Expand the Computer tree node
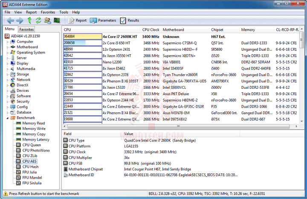This screenshot has width=307, height=199. tap(7, 42)
